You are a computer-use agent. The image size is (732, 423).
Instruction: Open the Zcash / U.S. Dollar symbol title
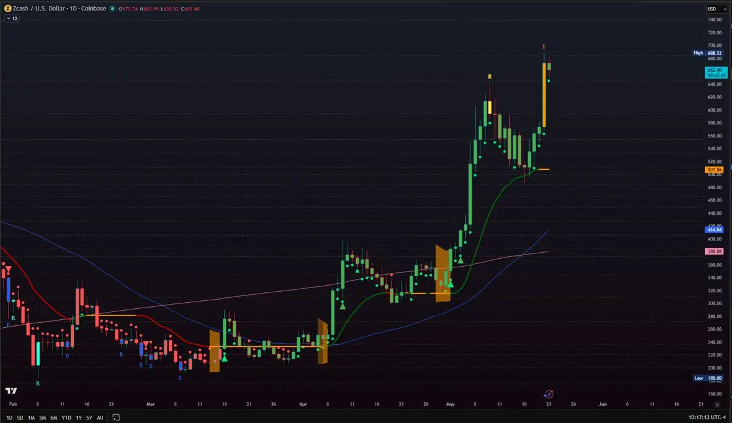tap(59, 9)
